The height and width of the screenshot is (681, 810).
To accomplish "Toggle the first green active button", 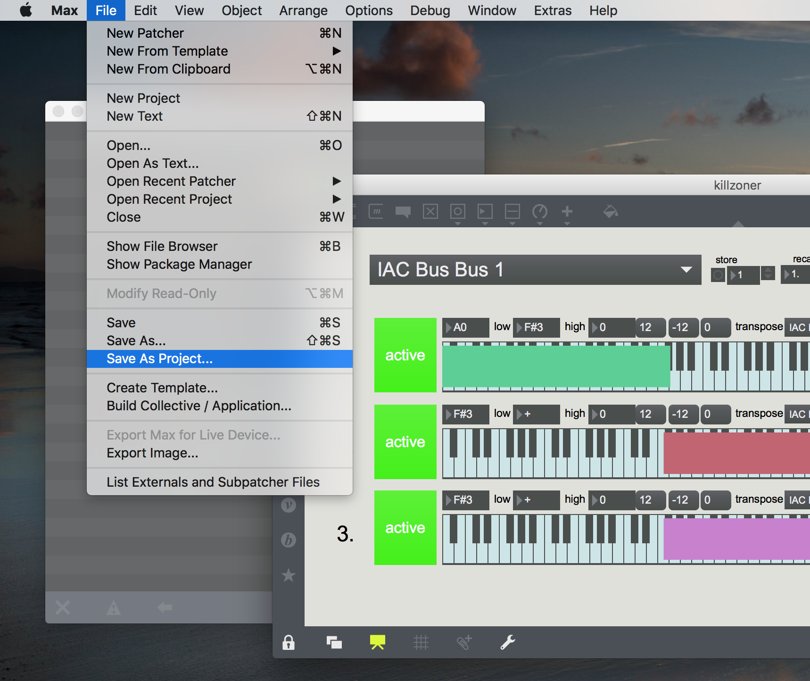I will point(405,355).
